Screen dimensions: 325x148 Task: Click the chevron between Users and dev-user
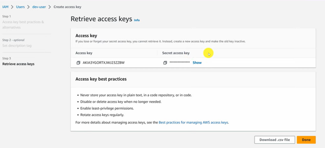(x=29, y=7)
